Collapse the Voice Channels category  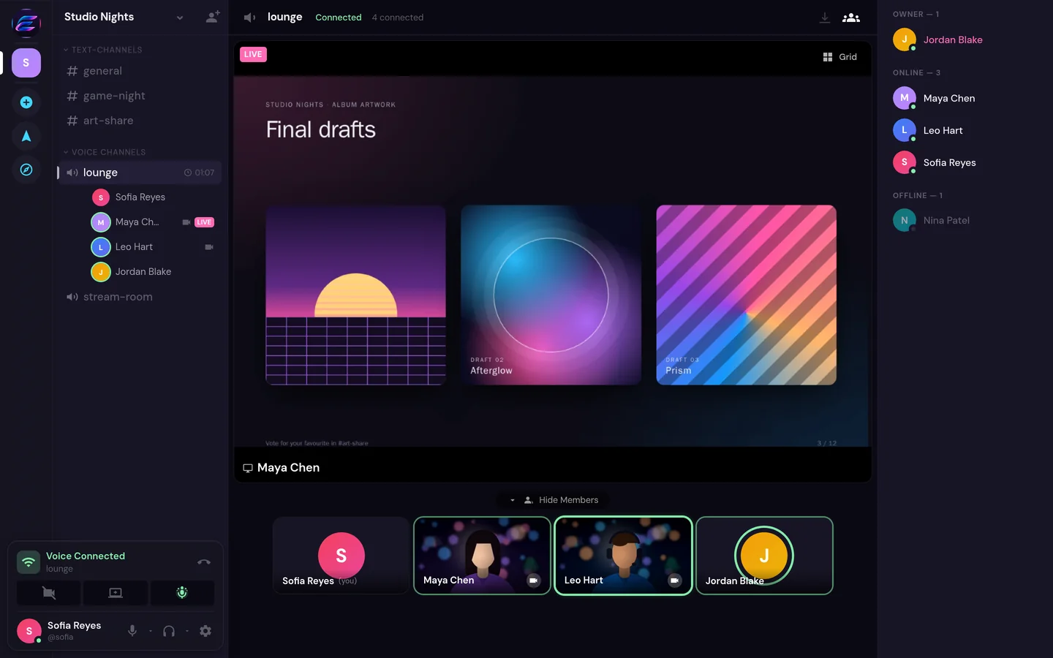[x=105, y=152]
